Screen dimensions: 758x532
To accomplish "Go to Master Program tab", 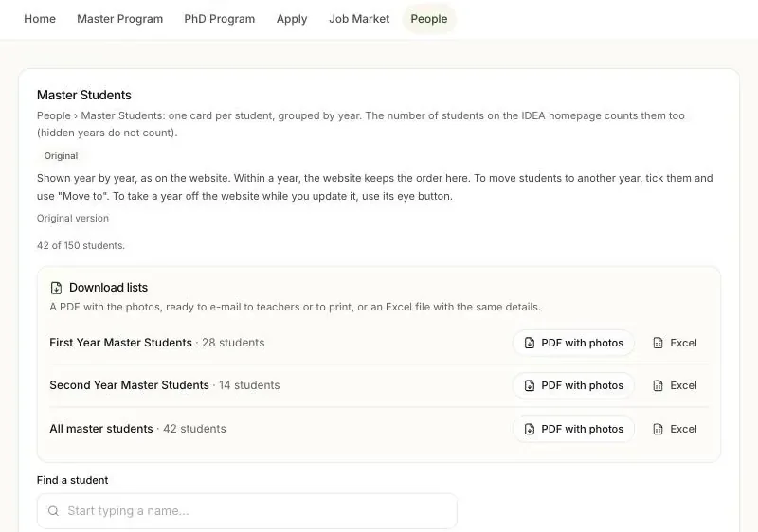I will [x=120, y=19].
